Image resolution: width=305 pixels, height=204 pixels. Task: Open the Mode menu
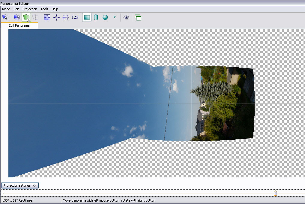(6, 9)
